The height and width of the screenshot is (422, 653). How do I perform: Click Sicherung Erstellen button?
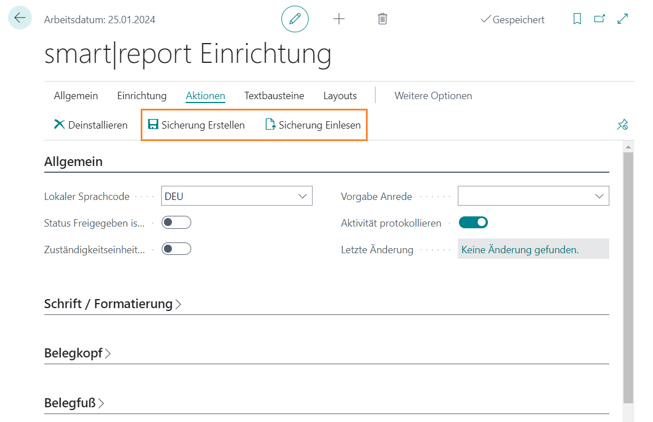[196, 125]
